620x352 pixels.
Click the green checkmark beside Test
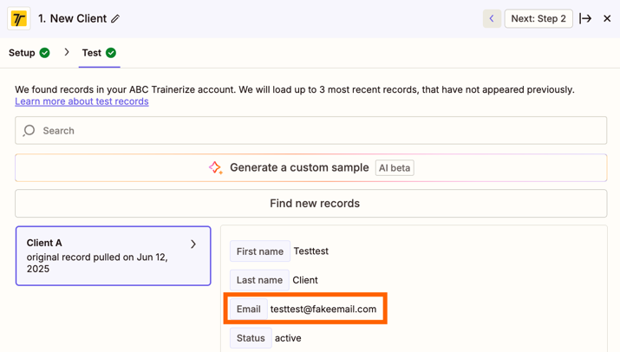[111, 53]
